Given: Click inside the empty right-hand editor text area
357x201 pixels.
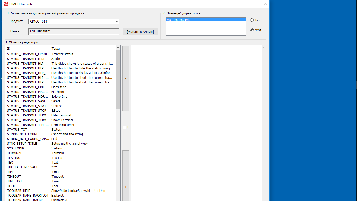Looking at the screenshot, I should (196, 118).
